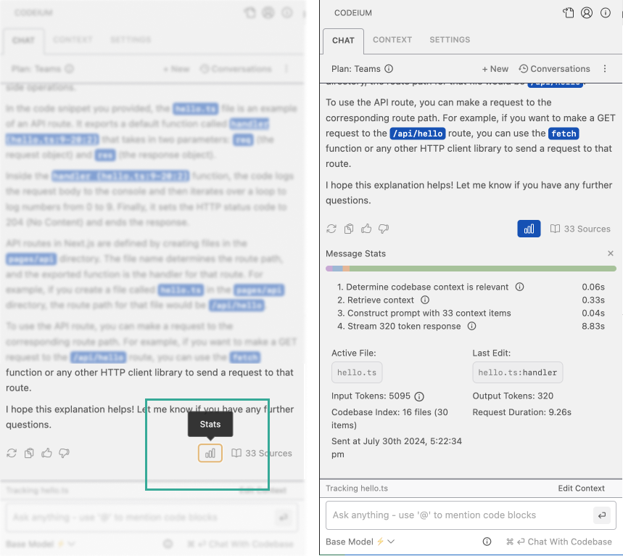The image size is (623, 556).
Task: Click the hello.ts:handler Last Edit chip
Action: [x=517, y=372]
